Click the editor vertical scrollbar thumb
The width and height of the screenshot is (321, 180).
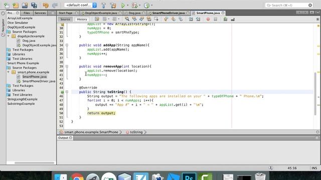(315, 93)
